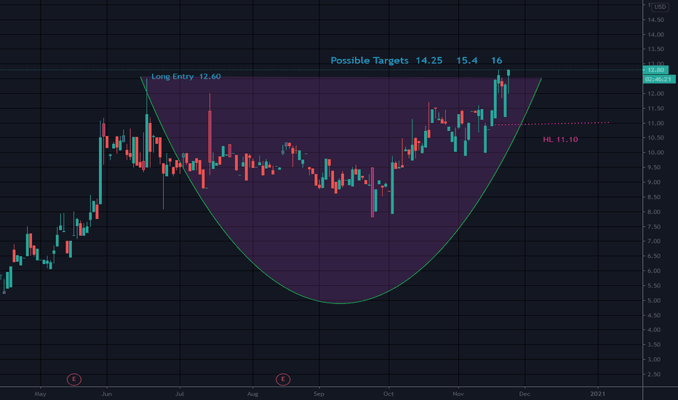Select the 'HL 11.10' text label
The height and width of the screenshot is (400, 678).
pos(560,139)
